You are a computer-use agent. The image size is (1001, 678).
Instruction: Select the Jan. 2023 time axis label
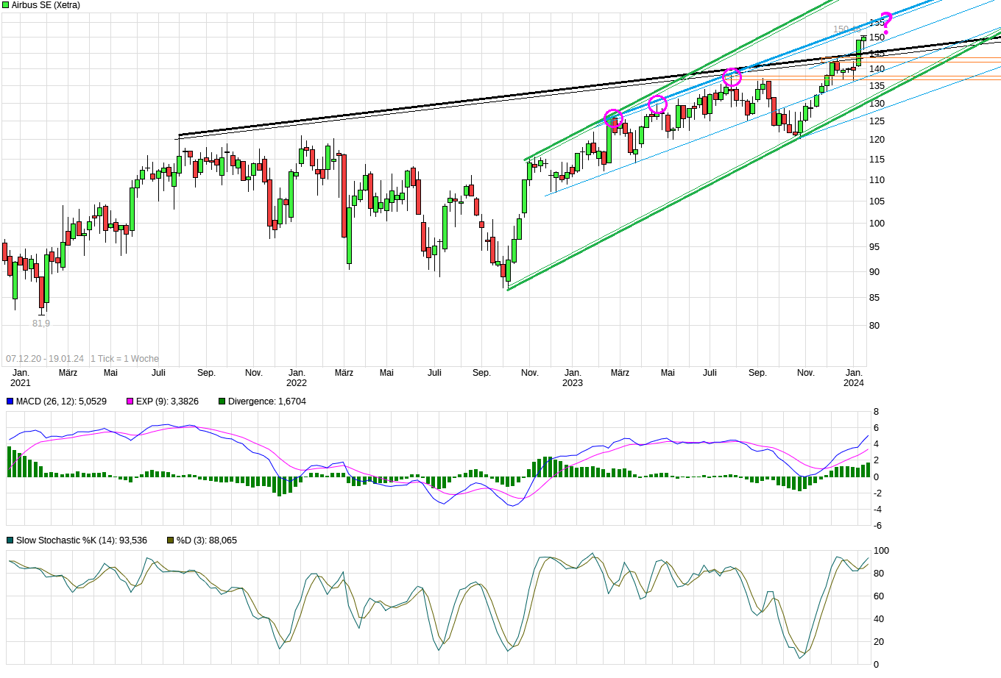(x=573, y=378)
